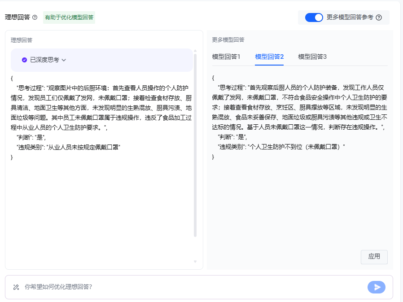Click 从业人员未按规定佩戴口罩 text in ideal answer
403x302 pixels.
83,147
